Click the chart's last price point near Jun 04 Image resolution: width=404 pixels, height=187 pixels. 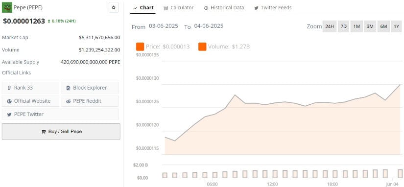tap(400, 85)
